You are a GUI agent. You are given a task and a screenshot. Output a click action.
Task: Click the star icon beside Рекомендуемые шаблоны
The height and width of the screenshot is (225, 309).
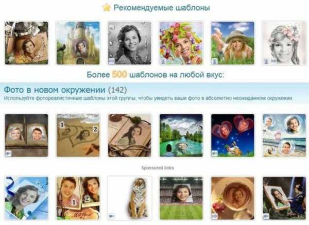pos(107,8)
